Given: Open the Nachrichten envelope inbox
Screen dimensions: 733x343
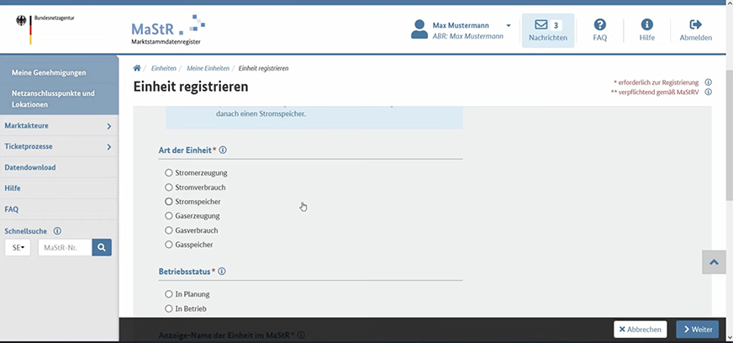Looking at the screenshot, I should click(547, 29).
